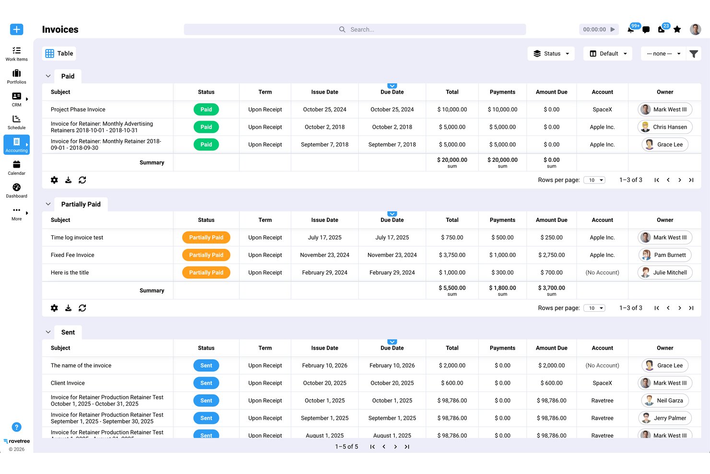Open The name of the invoice row
This screenshot has height=474, width=710.
coord(371,365)
